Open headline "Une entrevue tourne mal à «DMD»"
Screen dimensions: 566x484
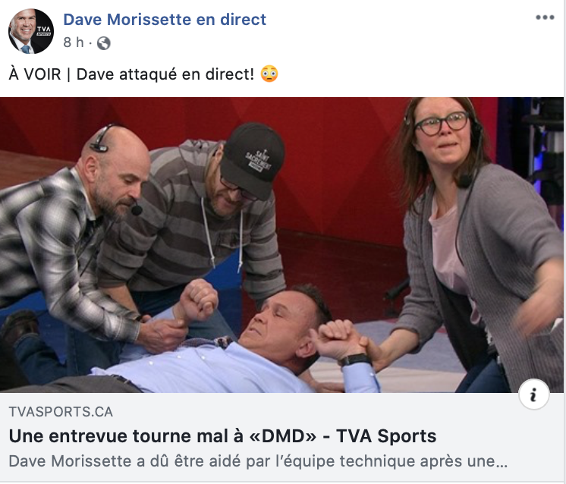pos(162,436)
